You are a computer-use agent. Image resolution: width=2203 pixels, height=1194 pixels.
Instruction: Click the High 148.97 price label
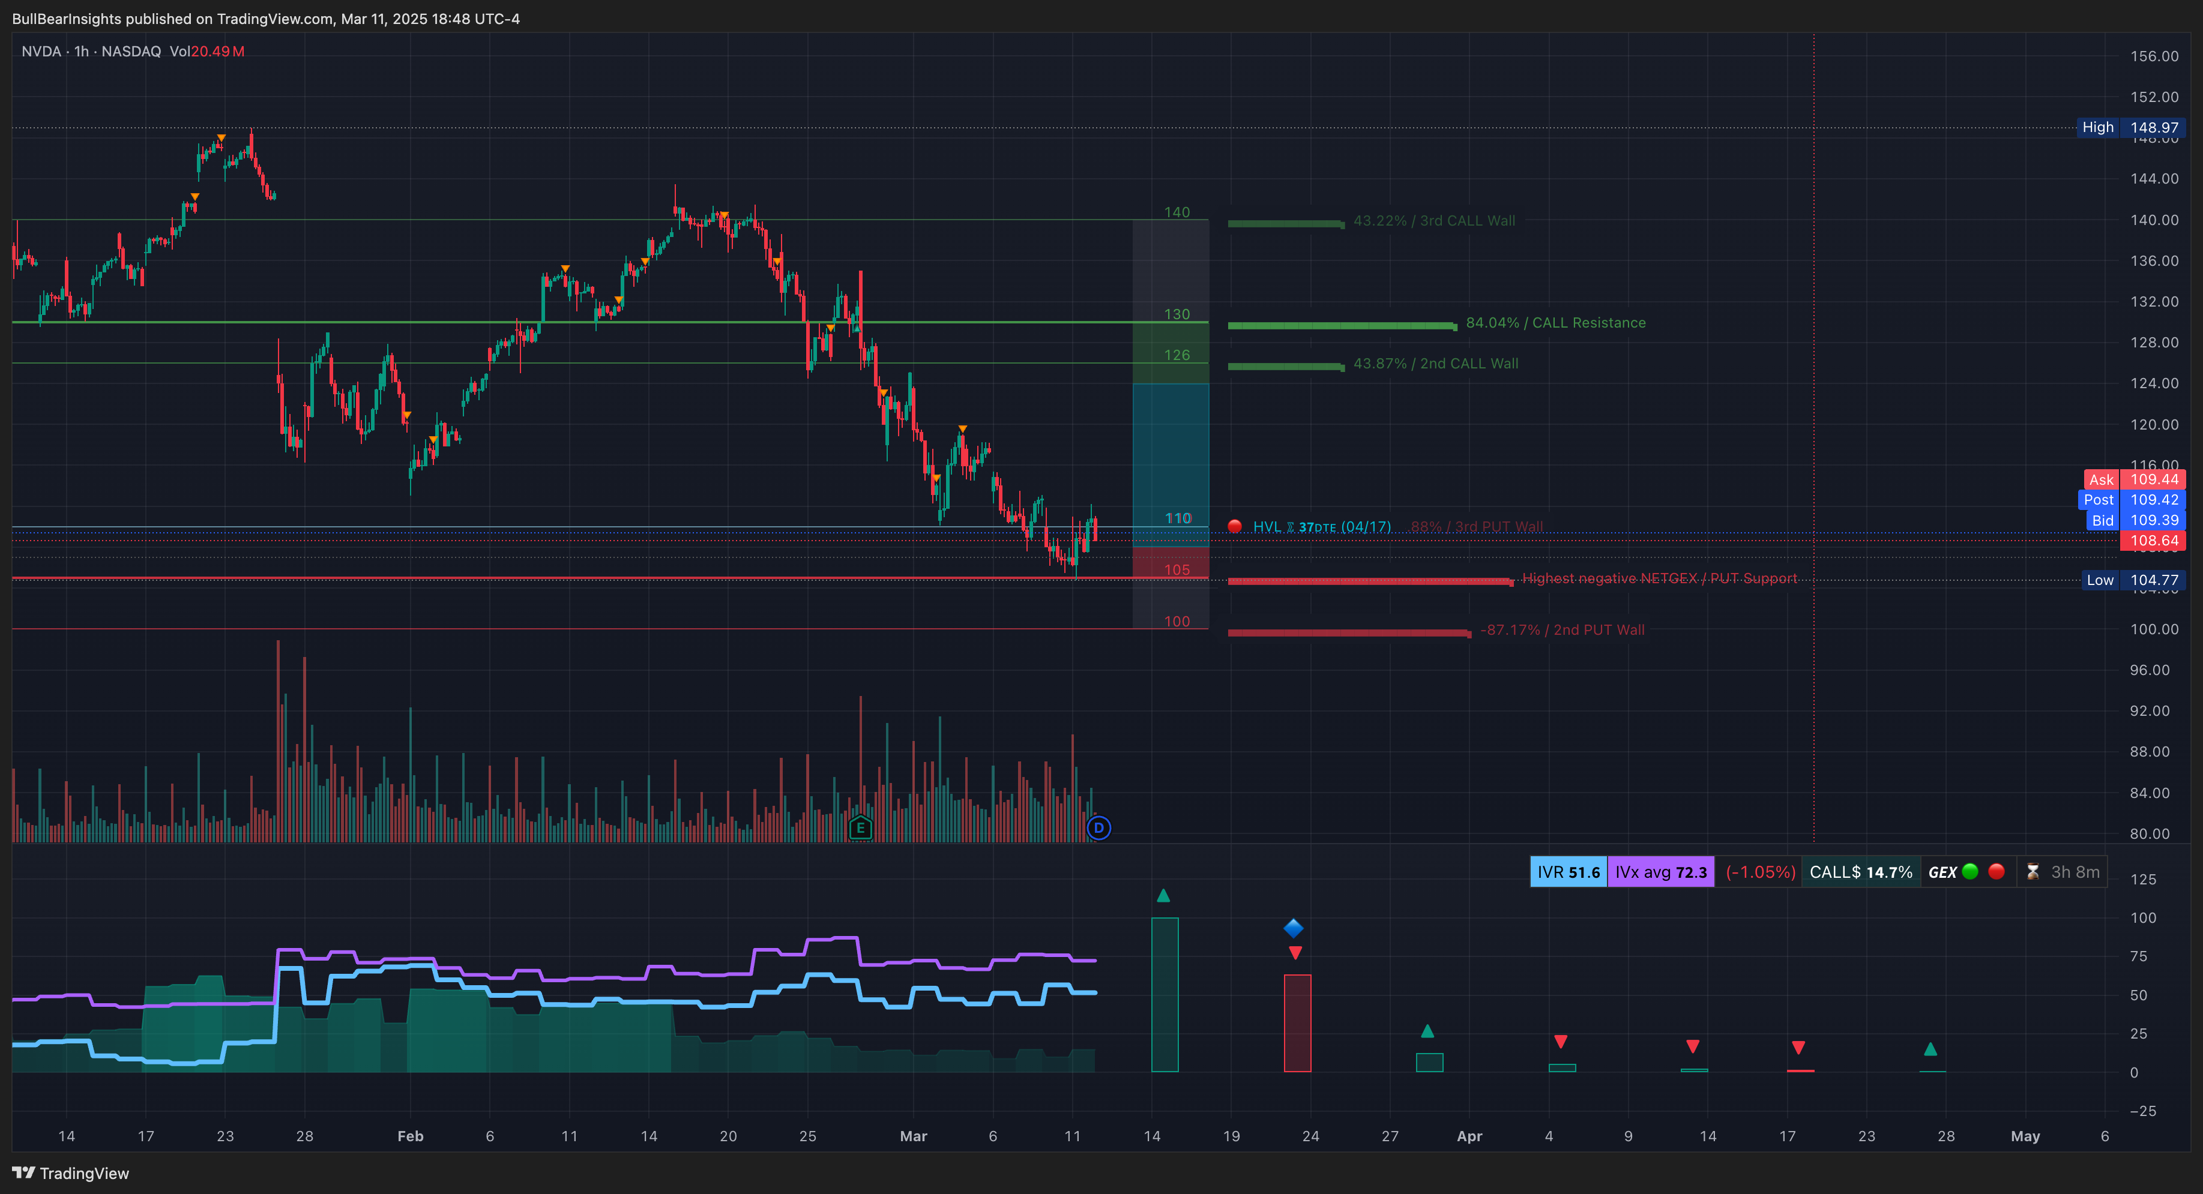point(2130,127)
